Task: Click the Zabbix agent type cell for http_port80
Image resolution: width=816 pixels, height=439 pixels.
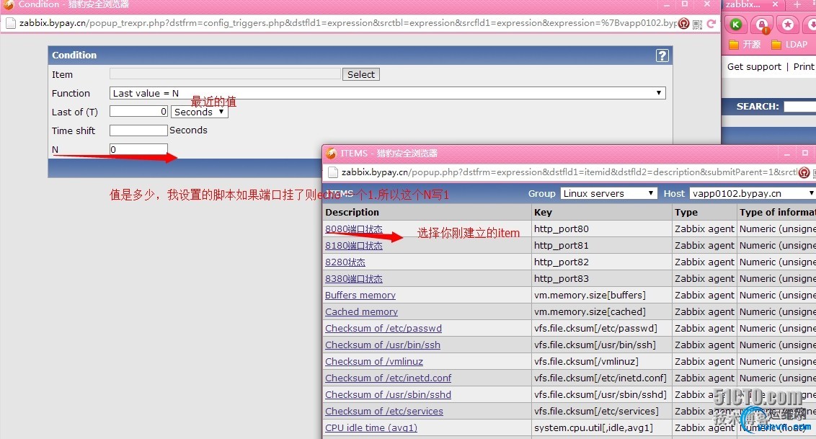Action: 705,229
